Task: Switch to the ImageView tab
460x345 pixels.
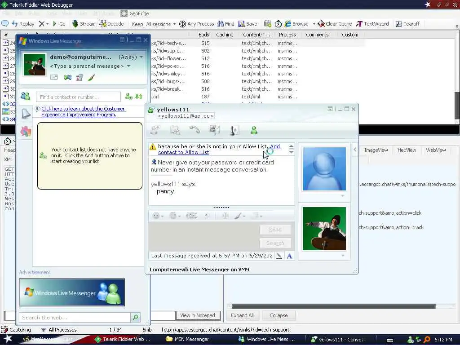Action: pyautogui.click(x=376, y=150)
